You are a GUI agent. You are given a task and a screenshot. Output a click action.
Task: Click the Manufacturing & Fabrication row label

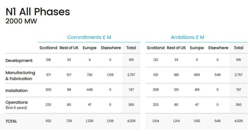click(20, 76)
